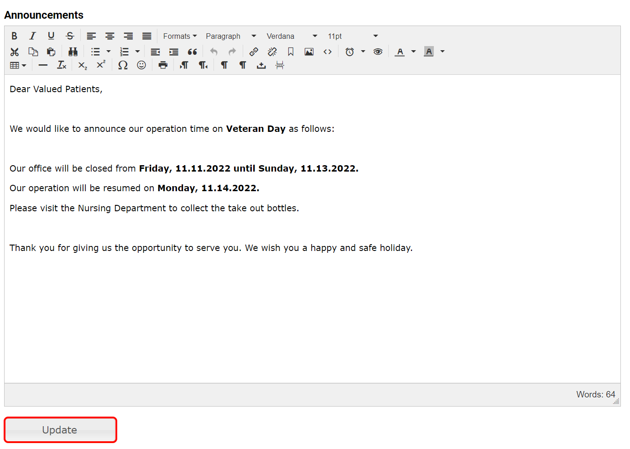Viewport: 630px width, 449px height.
Task: Click the insert image icon
Action: click(309, 52)
